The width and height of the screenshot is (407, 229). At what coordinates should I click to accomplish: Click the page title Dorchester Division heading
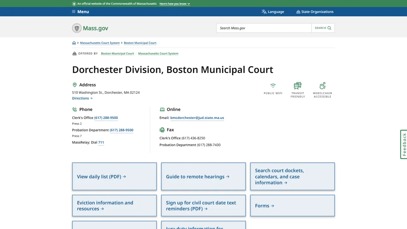[173, 70]
